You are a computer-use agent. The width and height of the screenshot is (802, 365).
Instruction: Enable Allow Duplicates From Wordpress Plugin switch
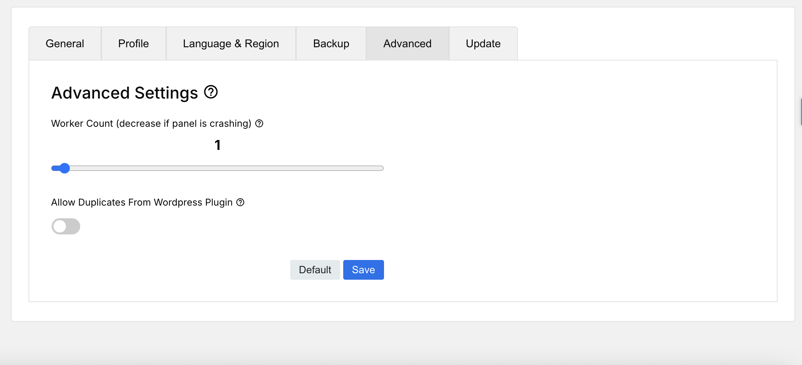66,226
